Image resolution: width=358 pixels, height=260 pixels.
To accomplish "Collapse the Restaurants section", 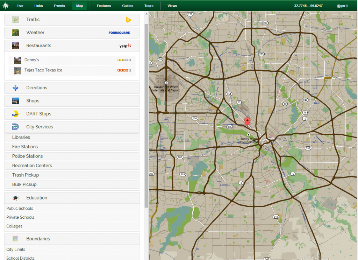I will pos(38,46).
